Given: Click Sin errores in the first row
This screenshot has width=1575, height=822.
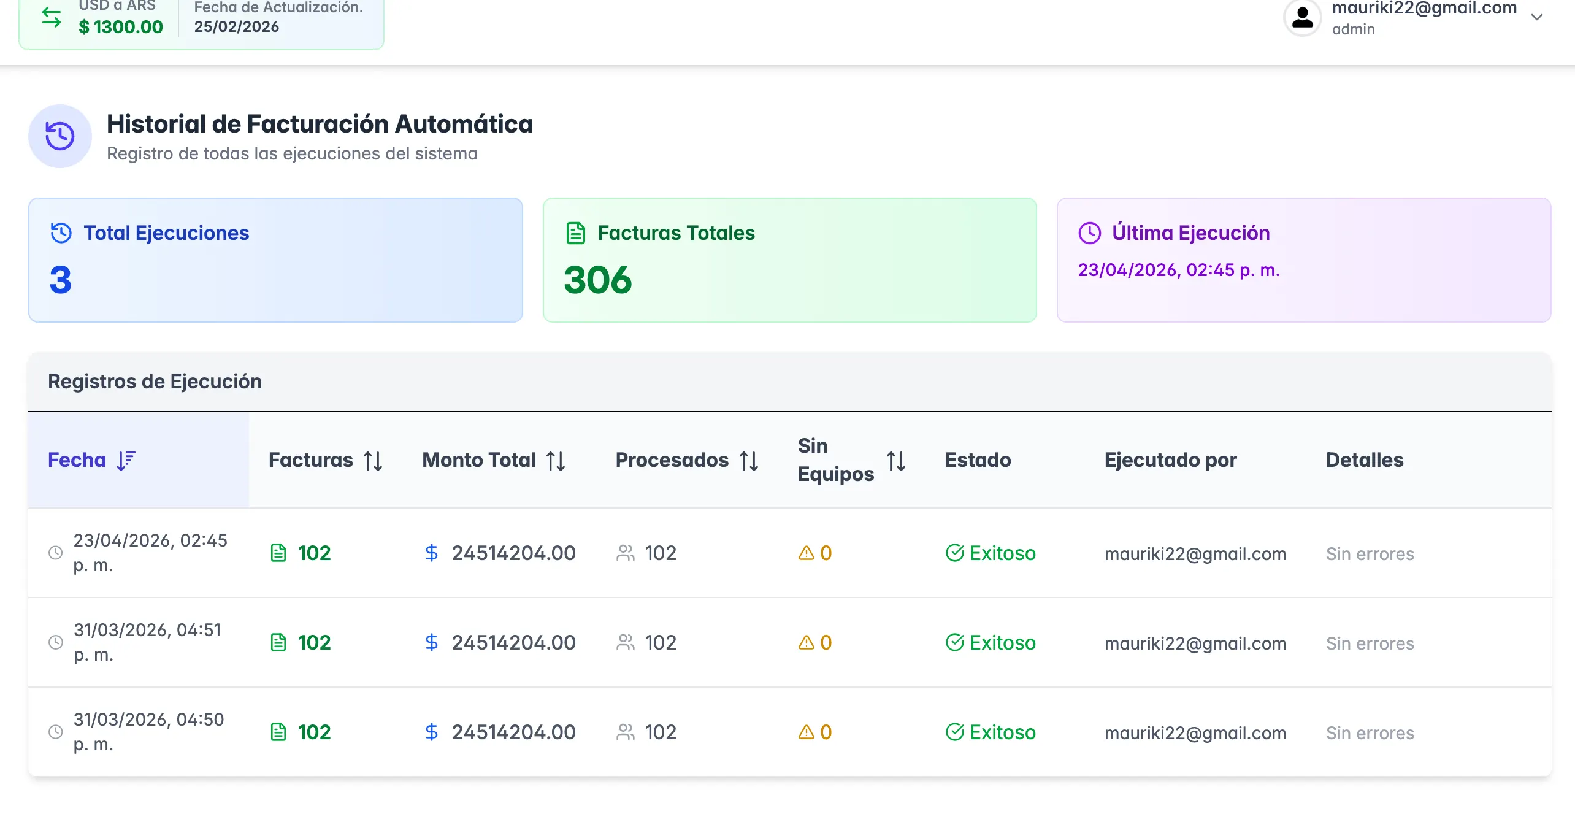Looking at the screenshot, I should click(1370, 554).
